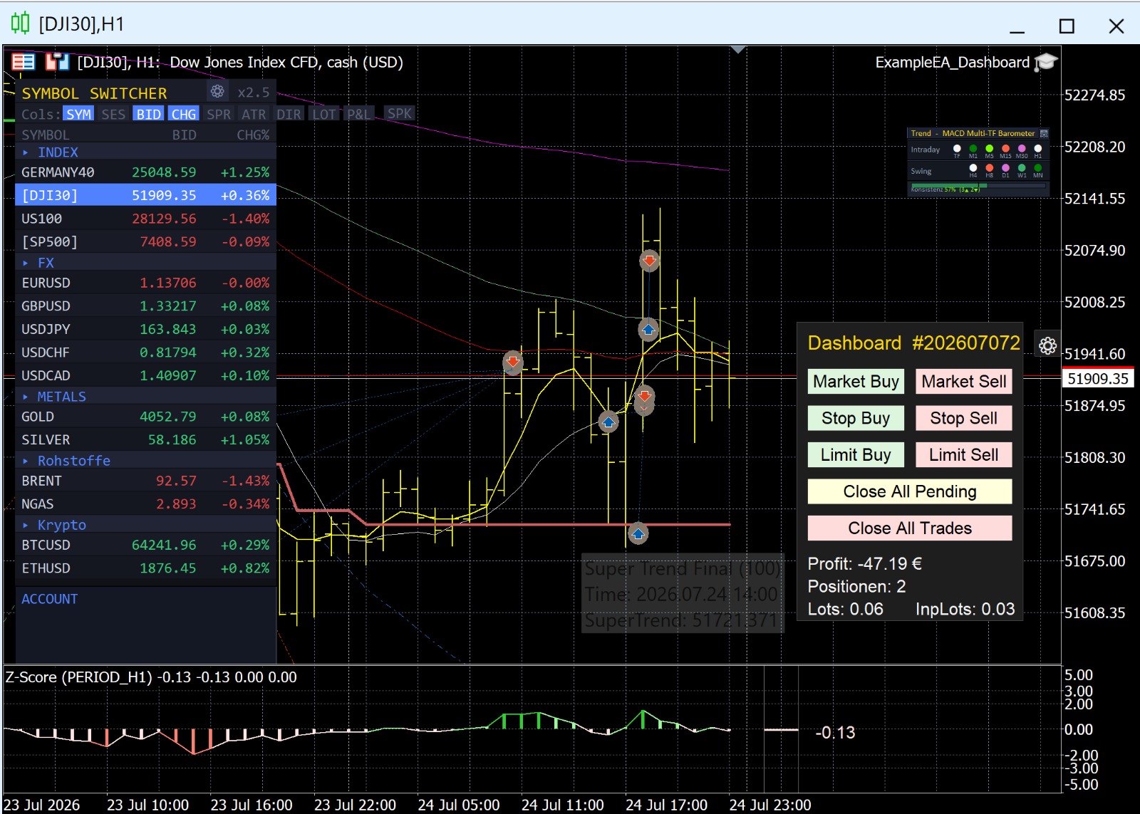Viewport: 1140px width, 814px height.
Task: Expand the ACCOUNT section
Action: tap(49, 599)
